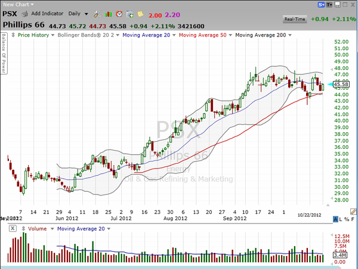Image resolution: width=358 pixels, height=269 pixels.
Task: Click the up-down arrows beside Volume
Action: (x=23, y=228)
